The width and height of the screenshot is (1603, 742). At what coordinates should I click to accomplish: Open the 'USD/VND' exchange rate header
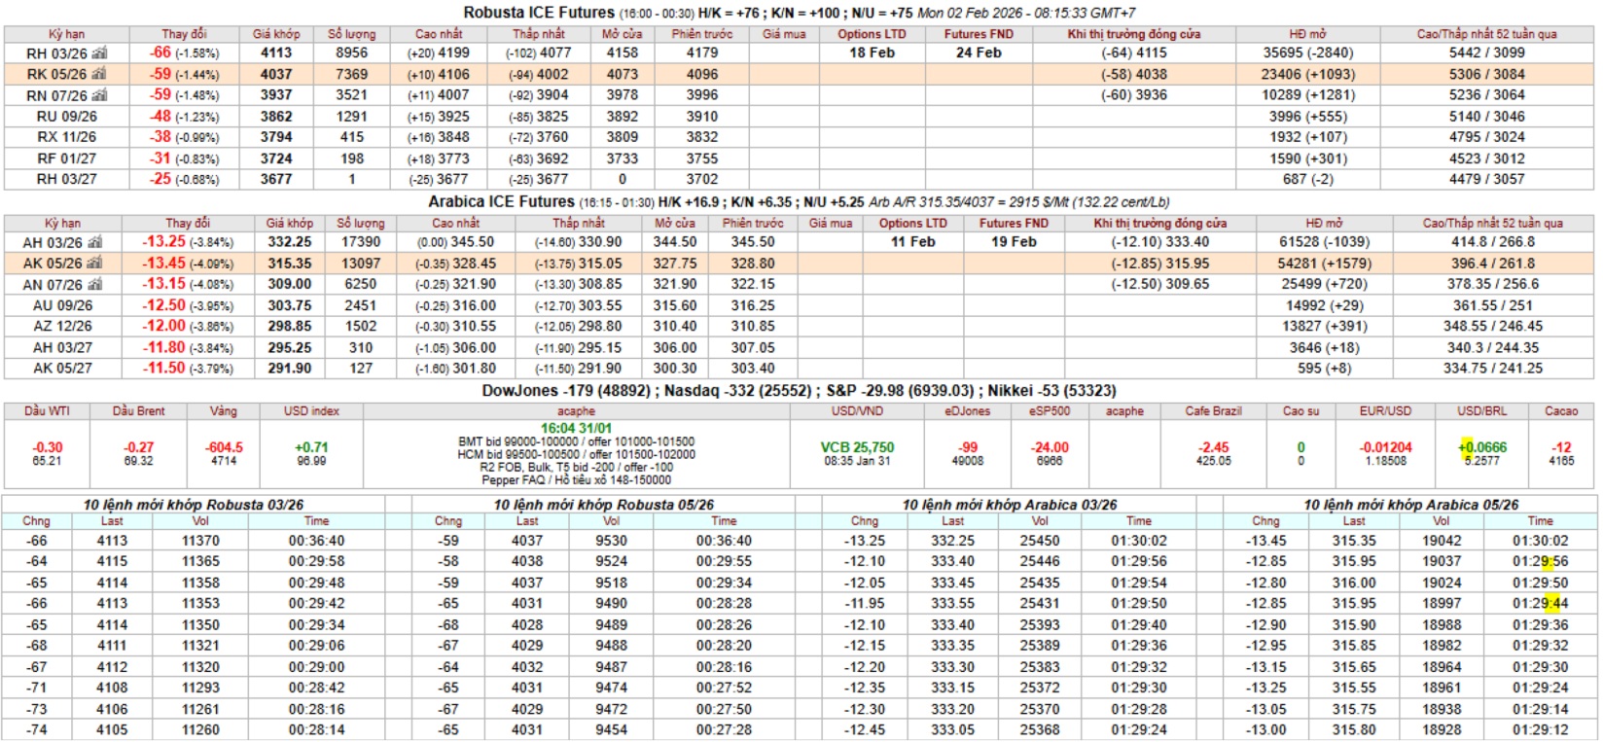pos(857,411)
